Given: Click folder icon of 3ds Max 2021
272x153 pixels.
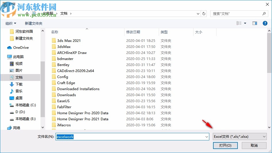Looking at the screenshot, I should 54,40.
